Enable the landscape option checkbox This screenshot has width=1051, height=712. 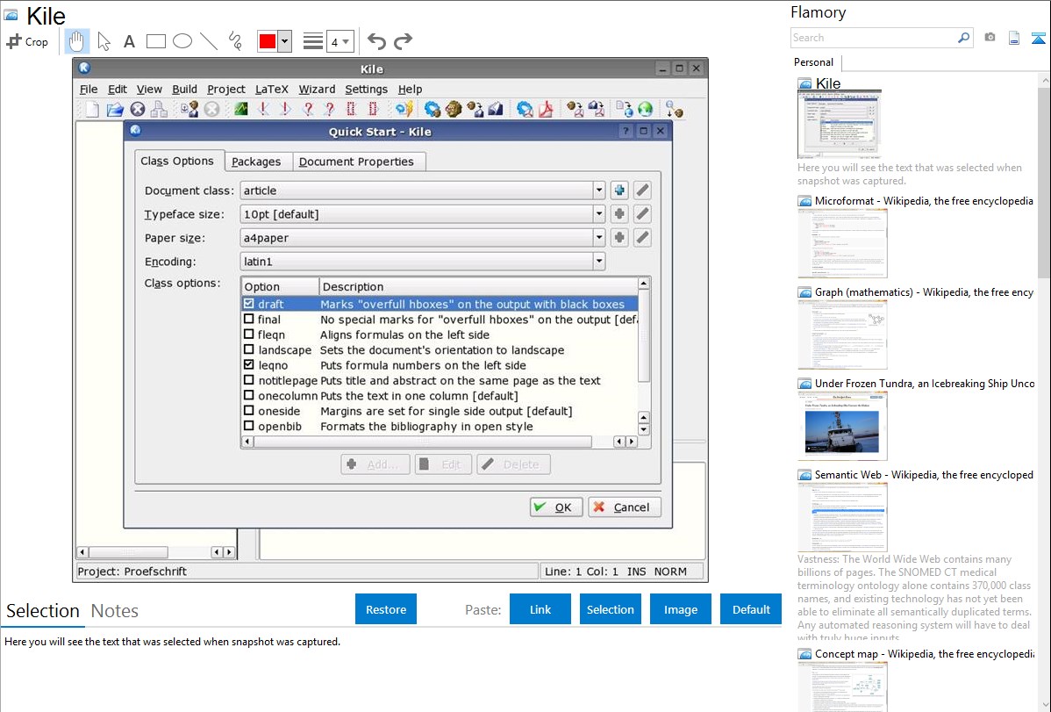click(249, 350)
